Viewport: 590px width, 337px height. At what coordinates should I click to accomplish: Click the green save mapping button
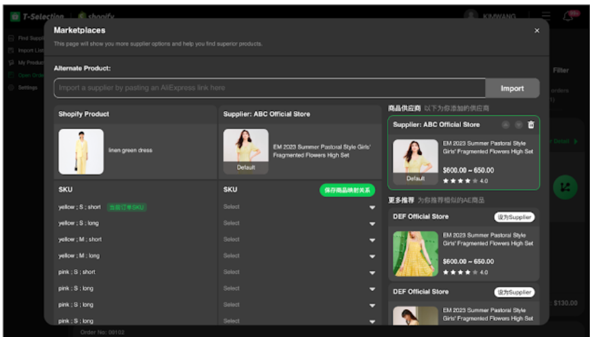pos(347,190)
